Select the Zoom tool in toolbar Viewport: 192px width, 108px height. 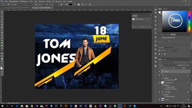[x=2, y=61]
